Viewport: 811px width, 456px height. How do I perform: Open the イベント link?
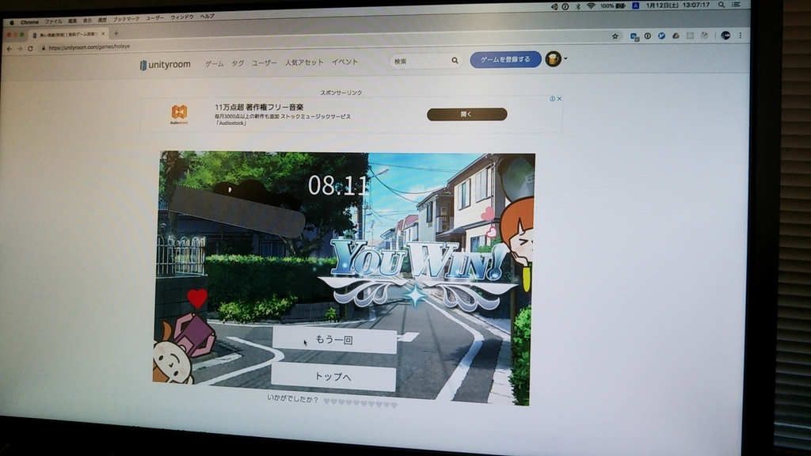pos(345,62)
